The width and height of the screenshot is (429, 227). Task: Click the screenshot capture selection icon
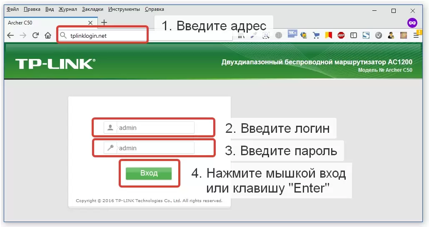pos(266,35)
